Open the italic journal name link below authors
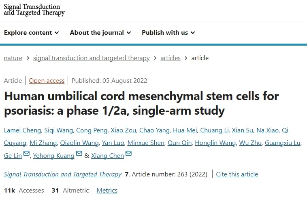Viewport: 307px width, 197px height. [62, 174]
